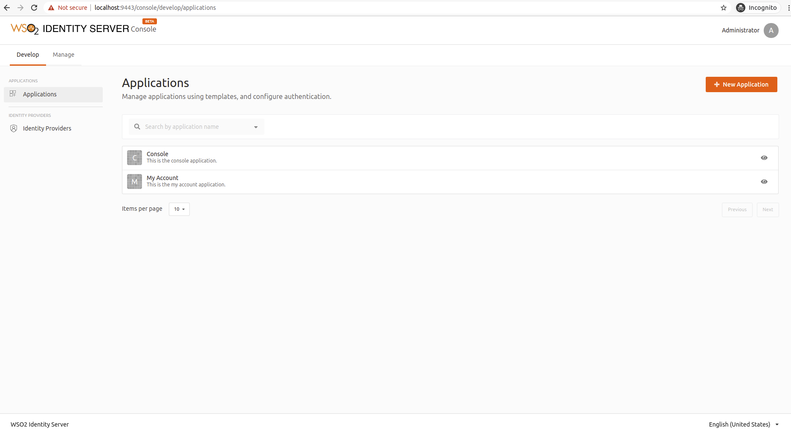Open the browser Incognito profile menu
This screenshot has height=430, width=791.
click(x=757, y=7)
